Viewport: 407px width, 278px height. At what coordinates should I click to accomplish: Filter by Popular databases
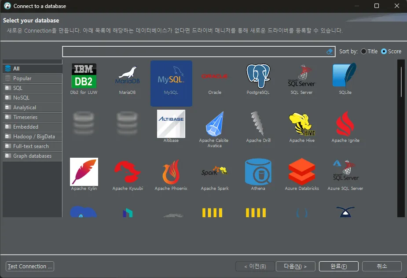pyautogui.click(x=33, y=78)
